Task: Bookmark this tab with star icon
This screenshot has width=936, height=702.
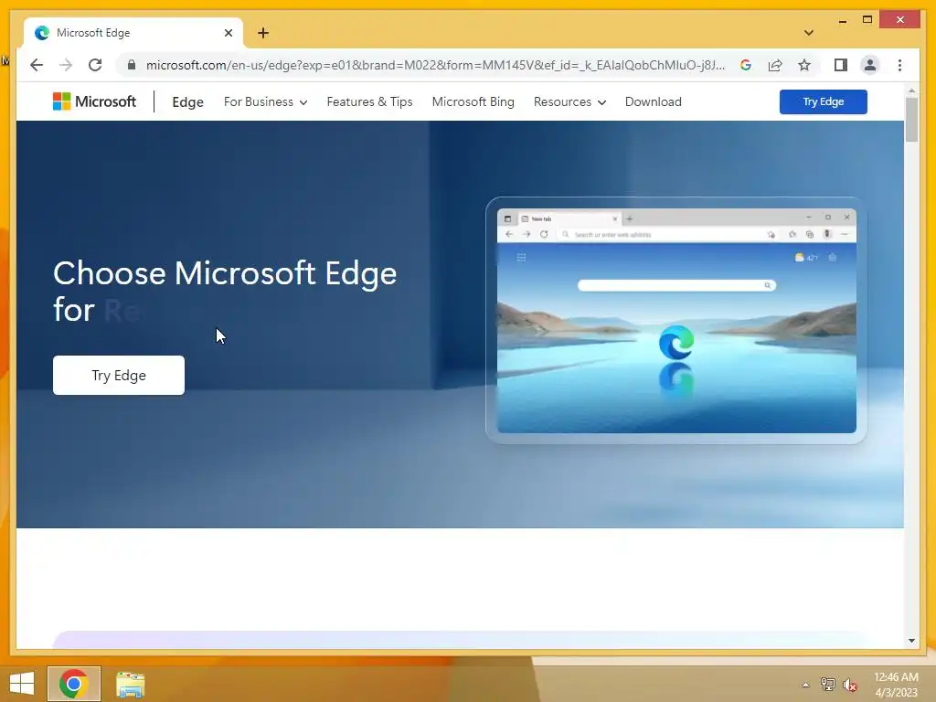Action: (x=804, y=65)
